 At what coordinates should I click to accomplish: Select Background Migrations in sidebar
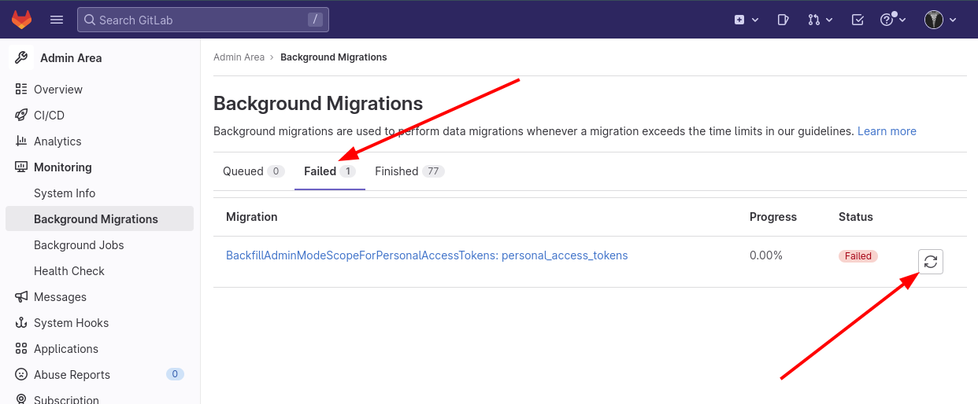click(x=99, y=219)
